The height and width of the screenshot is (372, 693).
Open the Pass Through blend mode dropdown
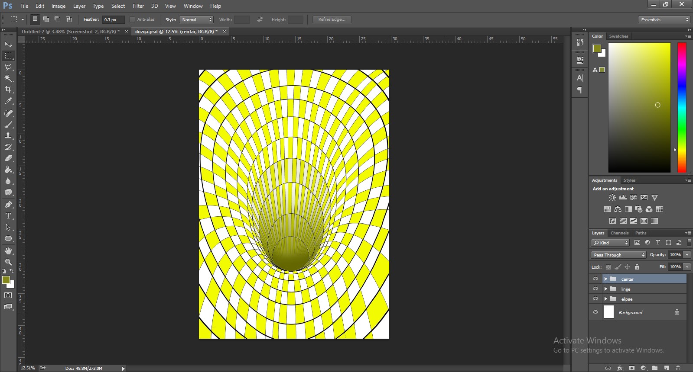pos(618,255)
